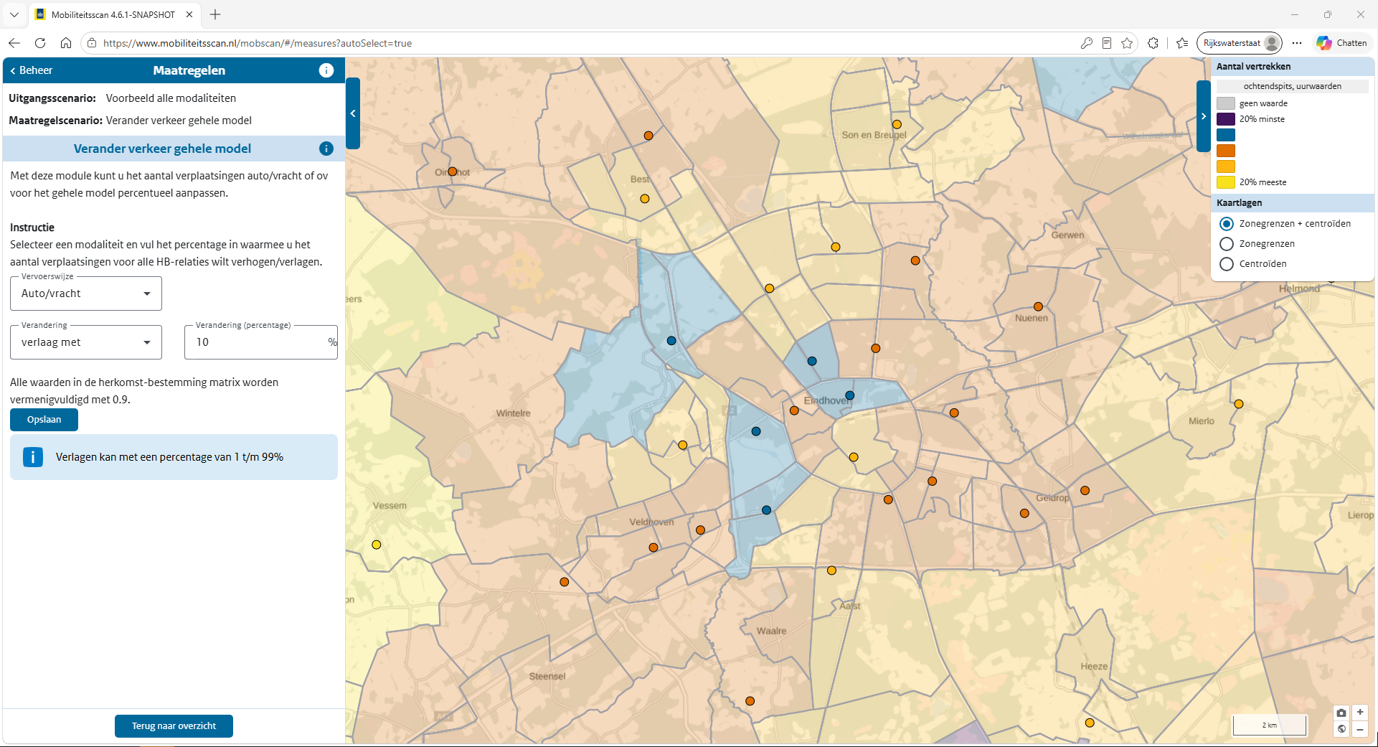Select the Mobiliteitsscan browser tab
Image resolution: width=1378 pixels, height=747 pixels.
(x=113, y=14)
